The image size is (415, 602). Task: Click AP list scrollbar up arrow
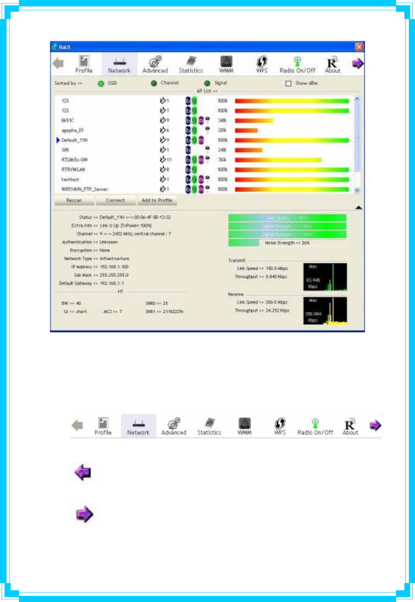point(357,99)
